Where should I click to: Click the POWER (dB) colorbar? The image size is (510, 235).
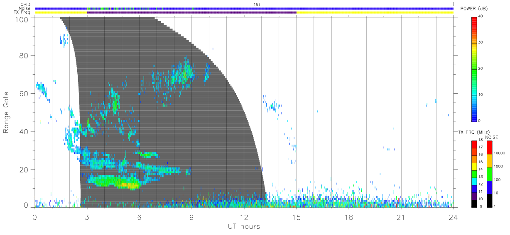pos(474,69)
